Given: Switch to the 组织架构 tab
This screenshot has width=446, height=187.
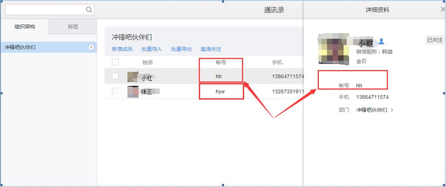Looking at the screenshot, I should [x=25, y=27].
